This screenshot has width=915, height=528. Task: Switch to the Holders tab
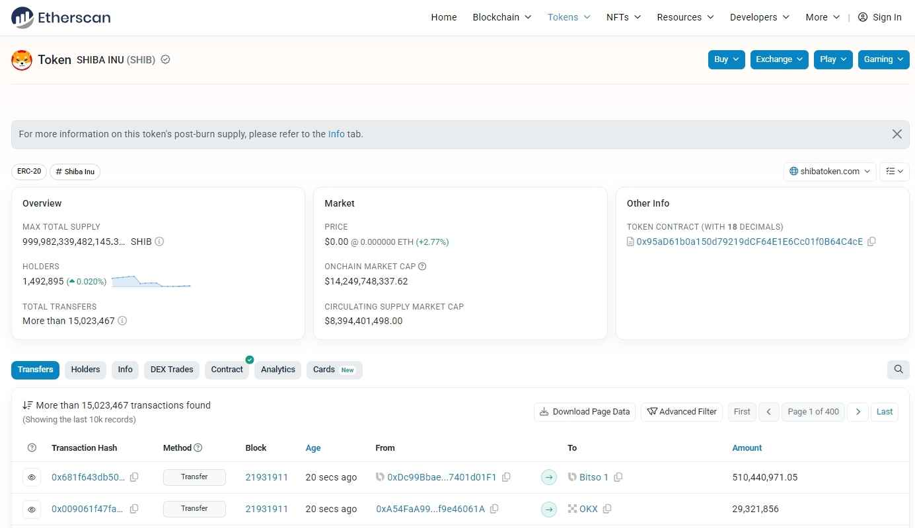point(85,370)
